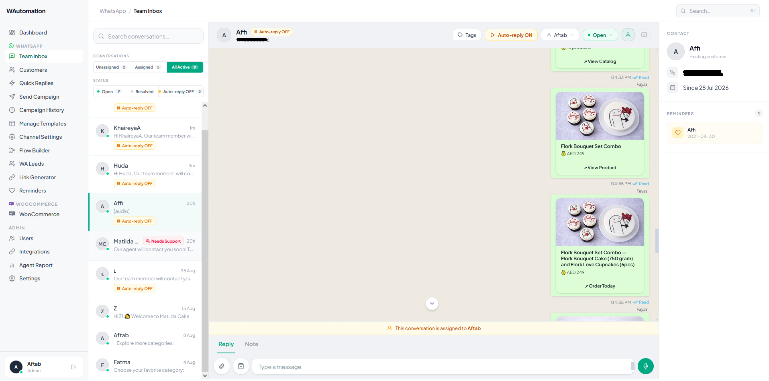Filter by Auto-reply OFF status

(181, 91)
